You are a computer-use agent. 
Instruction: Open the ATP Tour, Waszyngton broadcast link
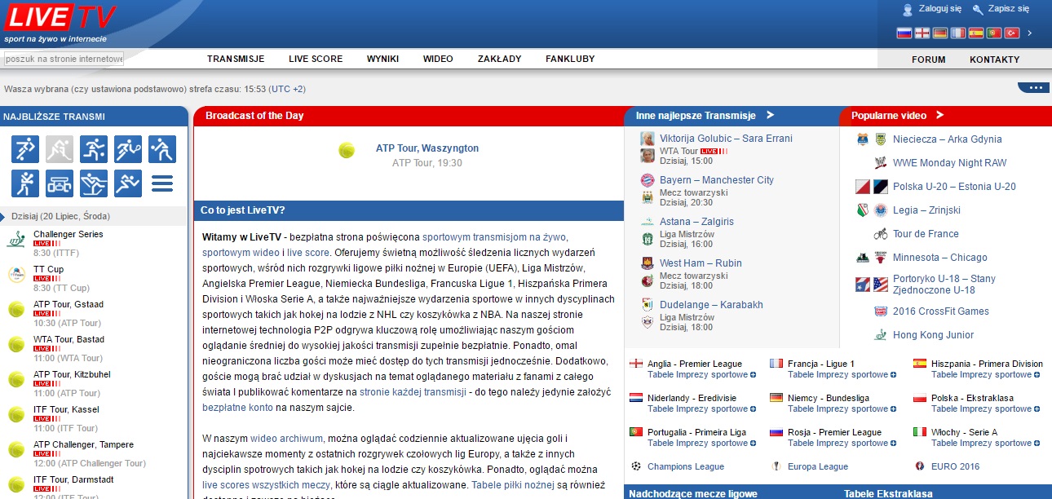[427, 148]
